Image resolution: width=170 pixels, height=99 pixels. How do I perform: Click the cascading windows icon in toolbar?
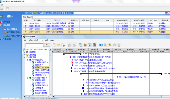81,45
